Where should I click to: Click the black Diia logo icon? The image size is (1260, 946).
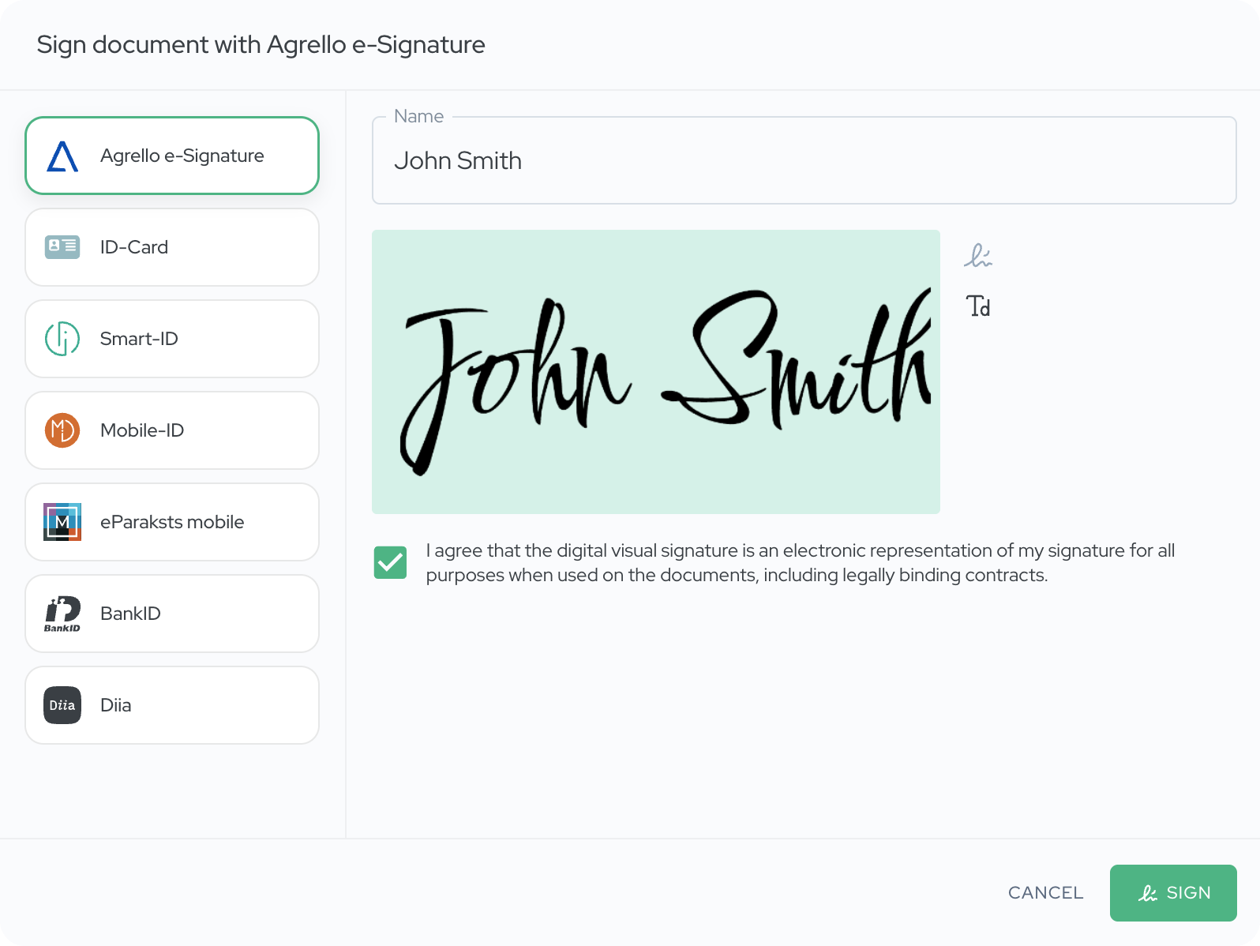tap(62, 705)
